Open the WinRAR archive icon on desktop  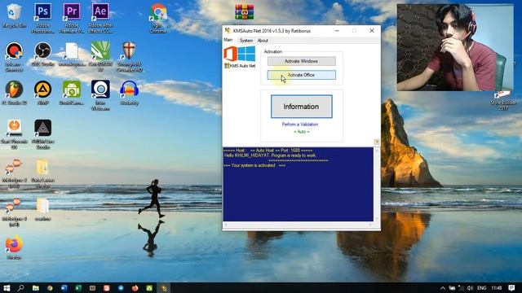coord(244,13)
